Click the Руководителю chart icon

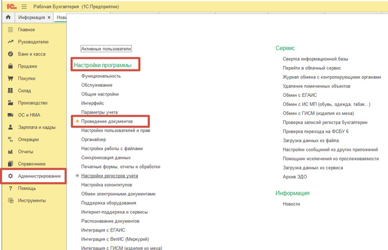click(10, 42)
